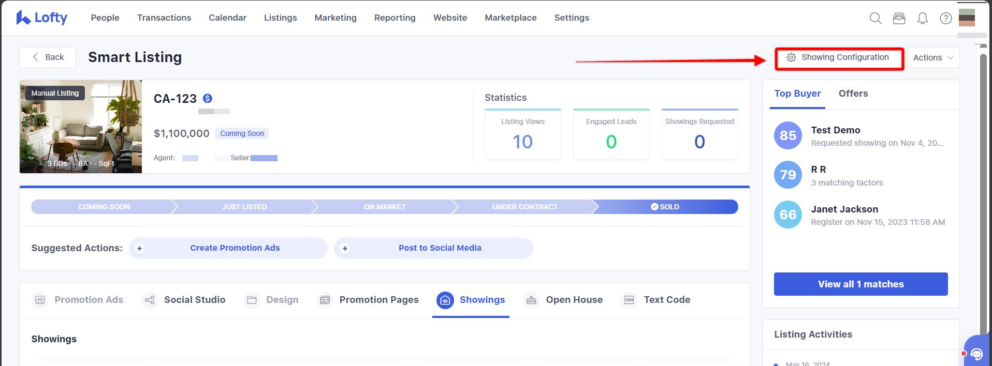Image resolution: width=992 pixels, height=366 pixels.
Task: Open Showing Configuration
Action: click(x=839, y=58)
